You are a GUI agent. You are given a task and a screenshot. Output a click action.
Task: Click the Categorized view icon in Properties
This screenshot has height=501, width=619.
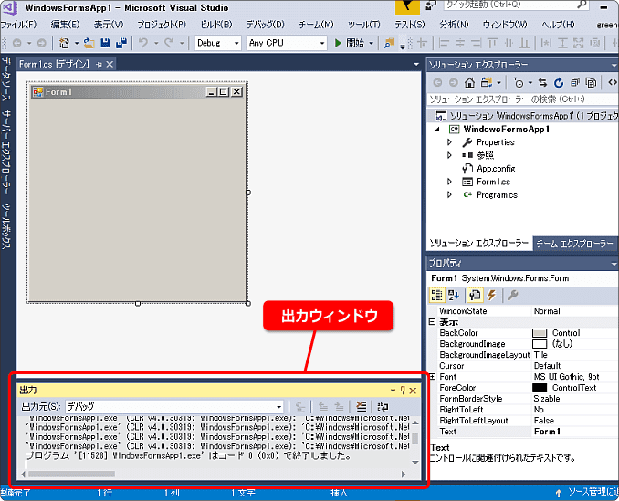437,295
